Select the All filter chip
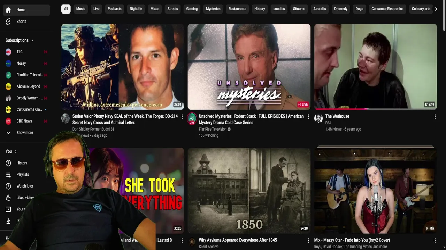 pos(66,9)
